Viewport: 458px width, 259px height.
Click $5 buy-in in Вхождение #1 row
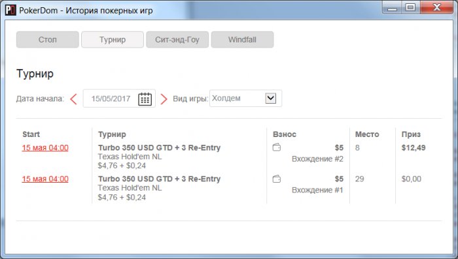pos(339,179)
